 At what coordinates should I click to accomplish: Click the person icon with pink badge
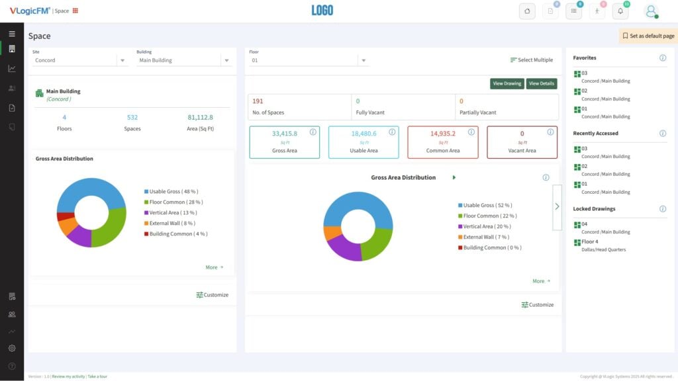[597, 11]
